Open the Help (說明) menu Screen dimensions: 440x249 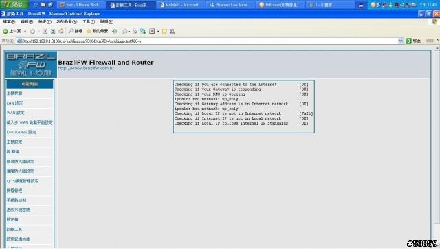tap(107, 21)
